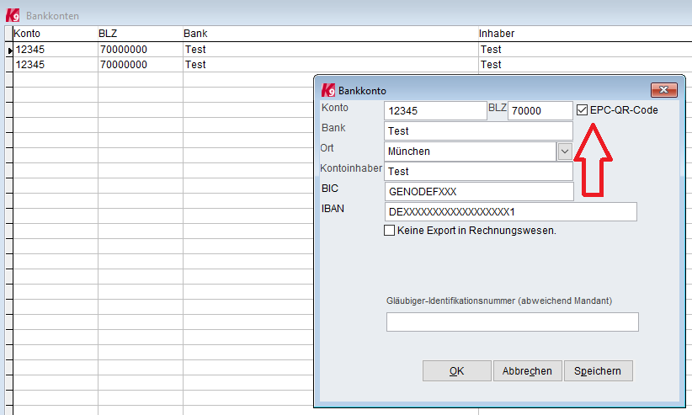Viewport: 692px width, 415px height.
Task: Click the Bankkonten window title text
Action: coord(52,16)
